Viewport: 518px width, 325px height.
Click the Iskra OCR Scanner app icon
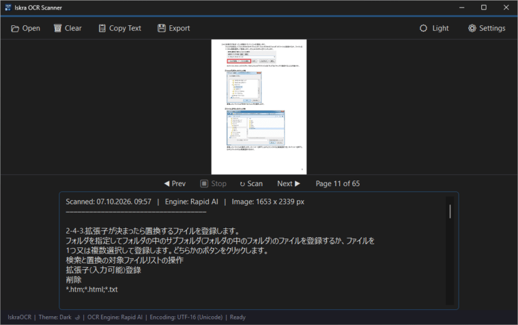[x=8, y=8]
